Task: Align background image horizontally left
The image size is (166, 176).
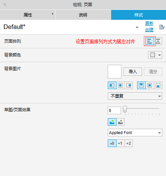Action: click(112, 85)
